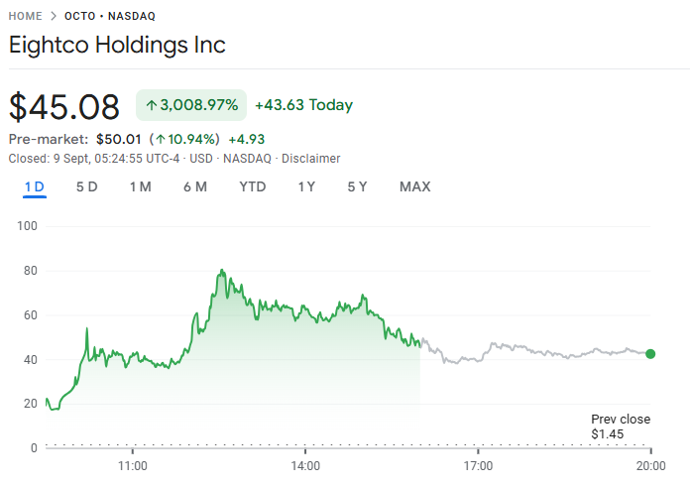Viewport: 690px width, 487px height.
Task: Show the 6M chart range
Action: point(195,186)
